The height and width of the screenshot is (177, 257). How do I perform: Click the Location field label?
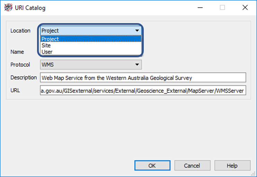pyautogui.click(x=20, y=31)
